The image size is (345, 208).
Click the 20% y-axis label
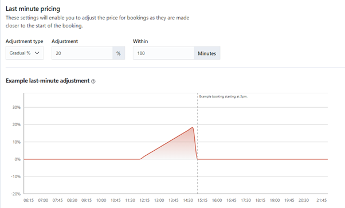point(17,124)
